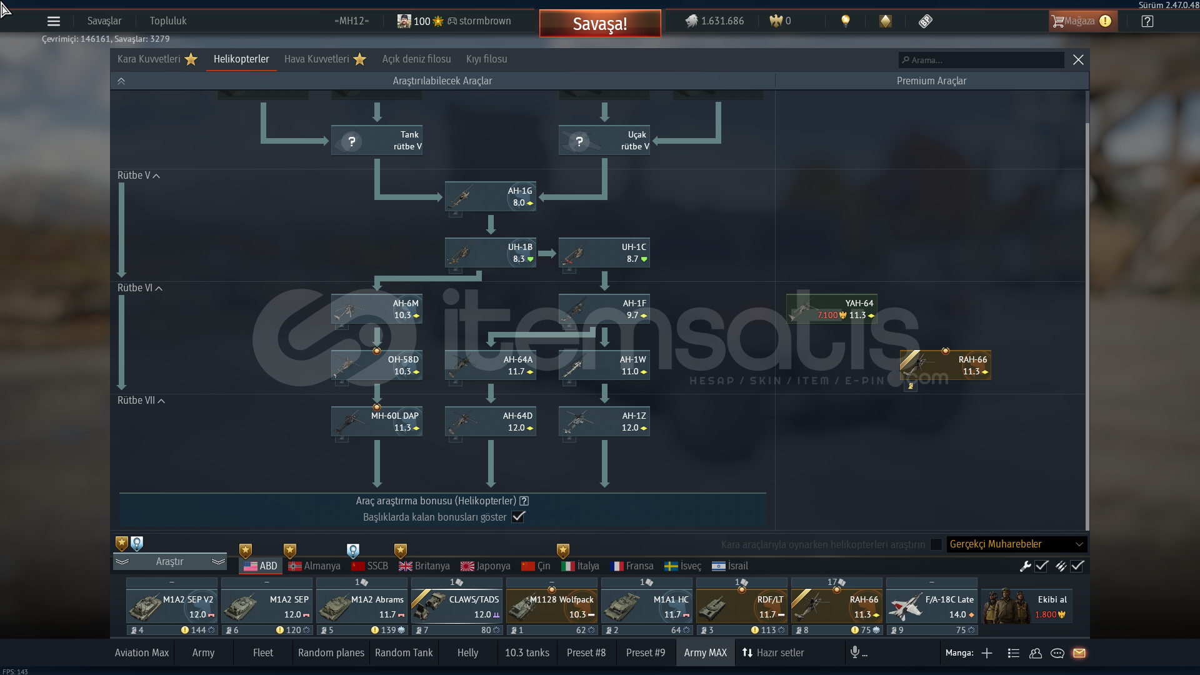Open the help question mark icon
Viewport: 1200px width, 675px height.
click(1147, 21)
